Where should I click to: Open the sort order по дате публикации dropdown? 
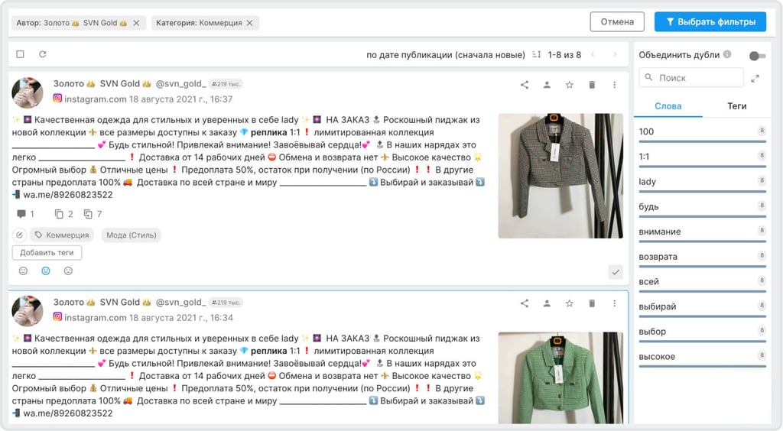(446, 55)
